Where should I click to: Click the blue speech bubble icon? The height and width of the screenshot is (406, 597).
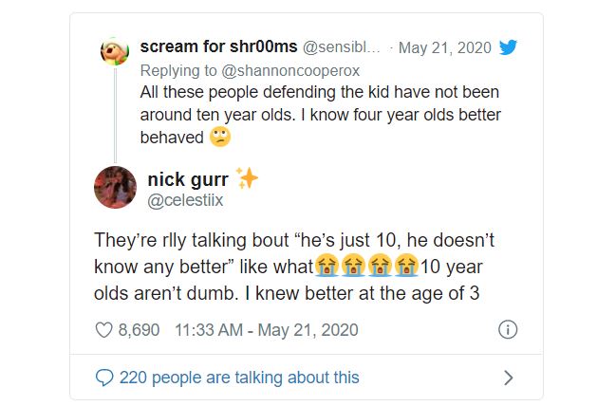tap(104, 378)
